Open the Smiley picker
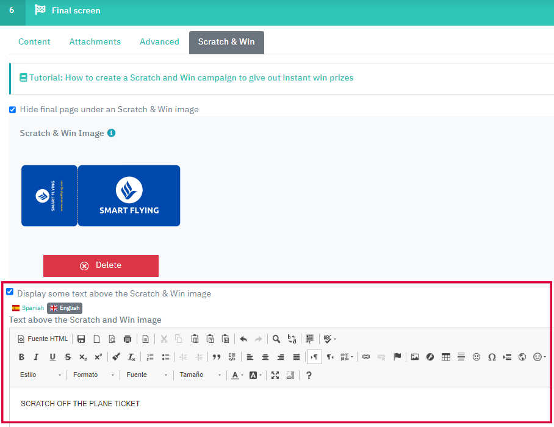Viewport: 554px width, 427px height. 477,357
